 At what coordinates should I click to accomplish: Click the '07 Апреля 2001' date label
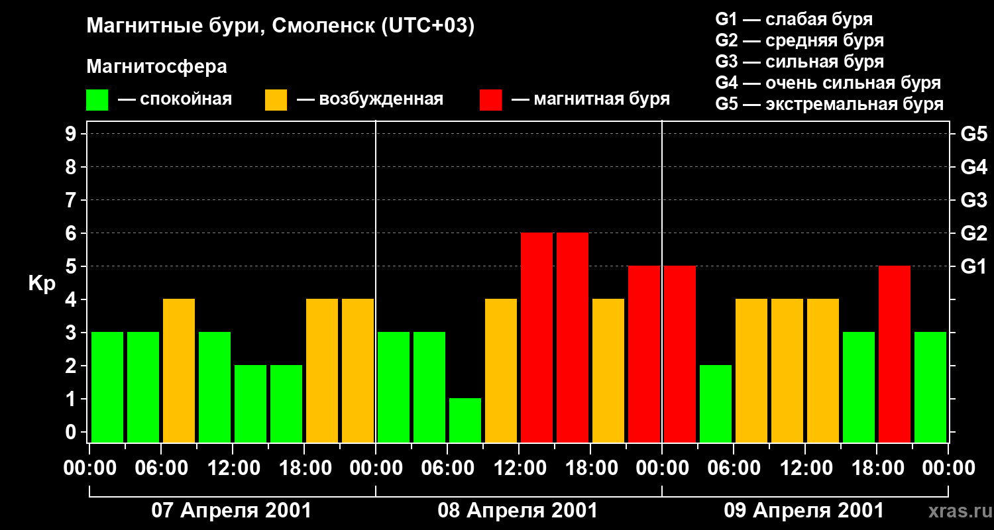[231, 511]
